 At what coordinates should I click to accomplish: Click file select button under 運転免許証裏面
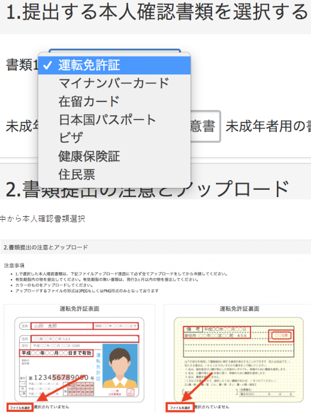180,408
